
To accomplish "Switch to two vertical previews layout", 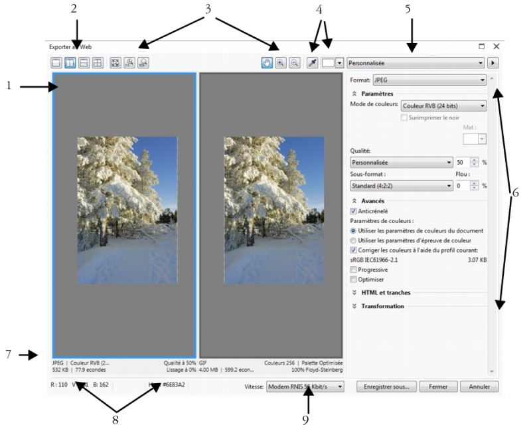I will [70, 62].
